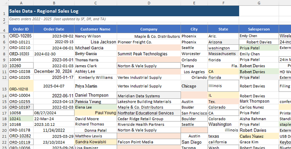Select cell Kimberly Williams
The height and width of the screenshot is (149, 291).
tap(95, 77)
